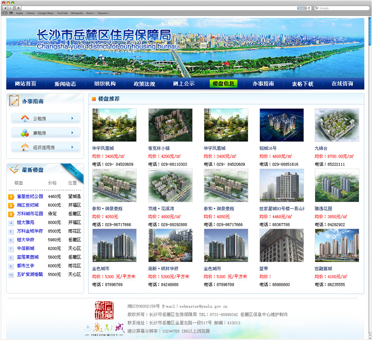
Task: Select the 表格下载 navigation tab
Action: pyautogui.click(x=302, y=84)
